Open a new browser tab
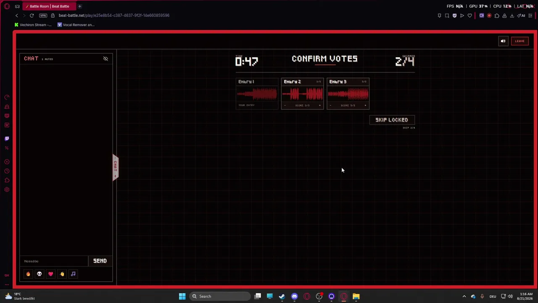The image size is (538, 303). point(79,6)
